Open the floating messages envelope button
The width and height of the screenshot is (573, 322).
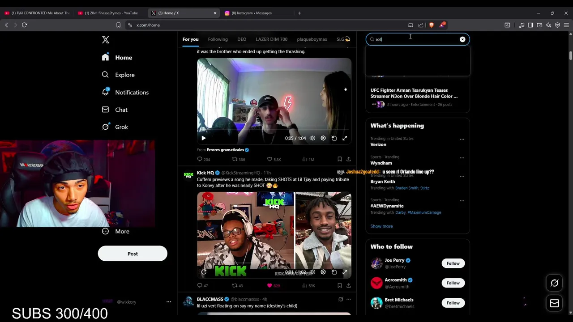click(x=554, y=303)
